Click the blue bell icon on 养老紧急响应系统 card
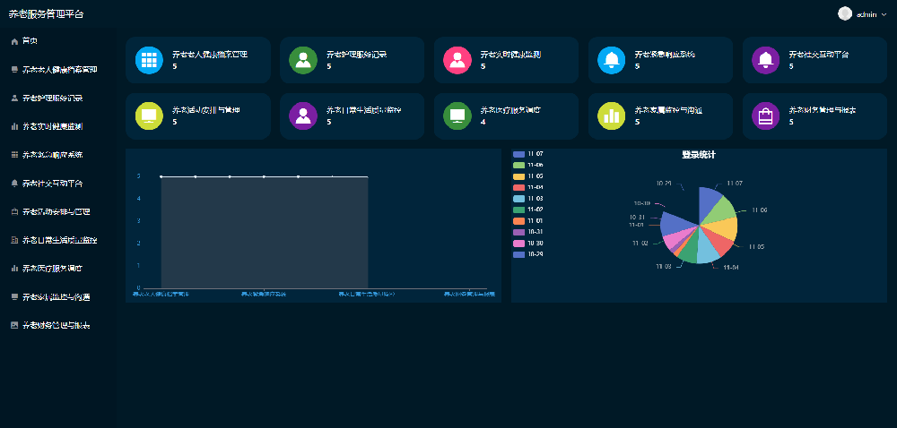The width and height of the screenshot is (897, 428). tap(612, 60)
